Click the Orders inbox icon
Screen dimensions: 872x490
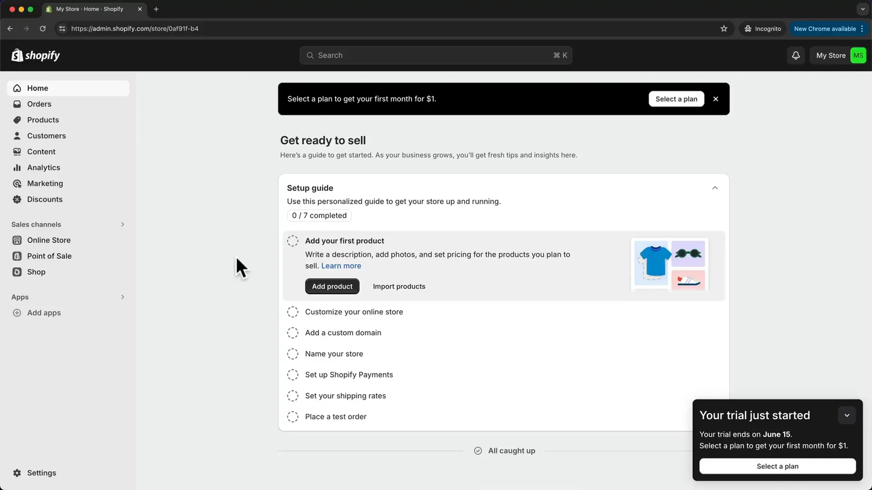pyautogui.click(x=17, y=104)
